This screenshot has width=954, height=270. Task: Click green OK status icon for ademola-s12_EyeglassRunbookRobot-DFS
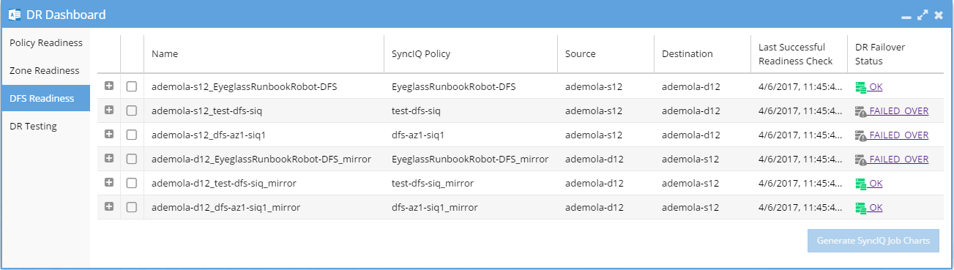[x=861, y=87]
